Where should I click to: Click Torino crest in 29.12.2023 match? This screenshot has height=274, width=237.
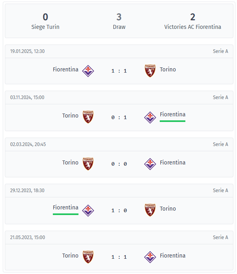click(x=150, y=210)
